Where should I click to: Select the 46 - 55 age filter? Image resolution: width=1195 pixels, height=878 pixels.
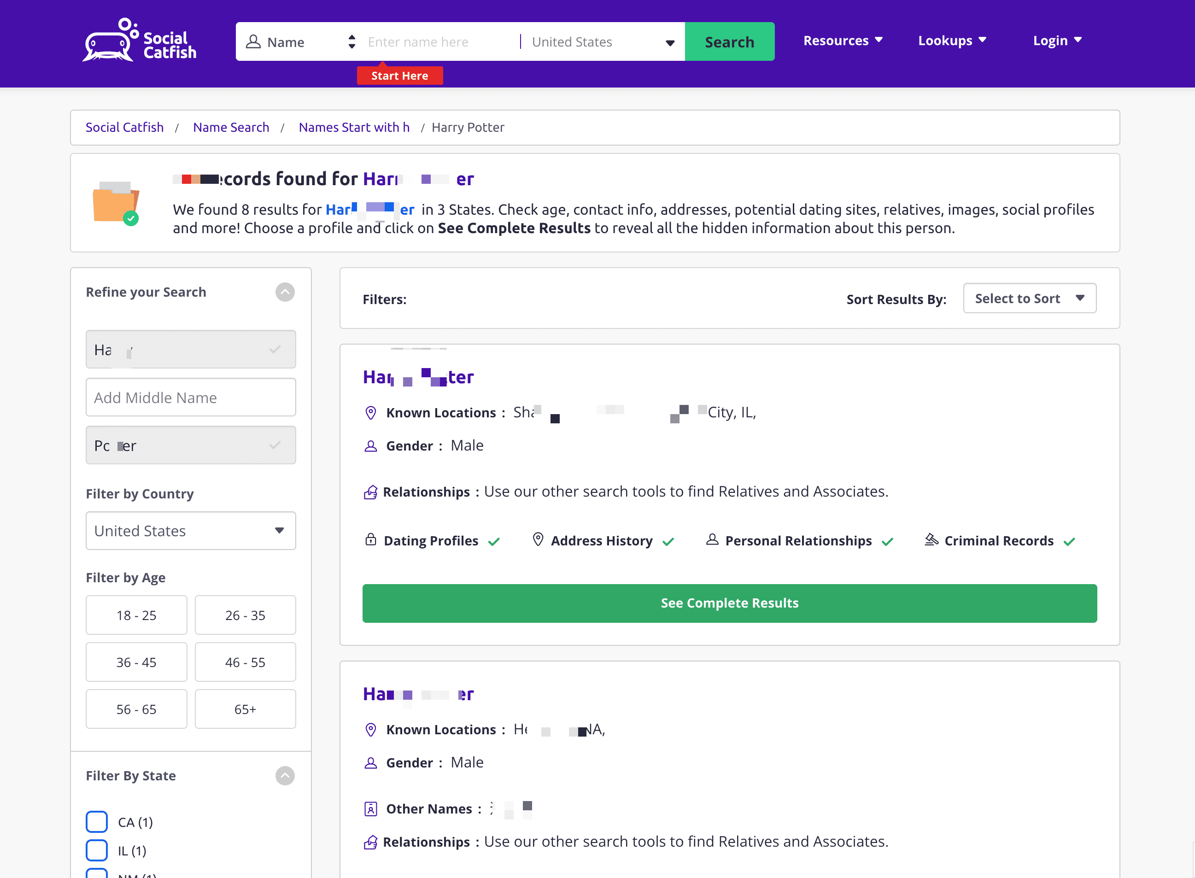245,663
